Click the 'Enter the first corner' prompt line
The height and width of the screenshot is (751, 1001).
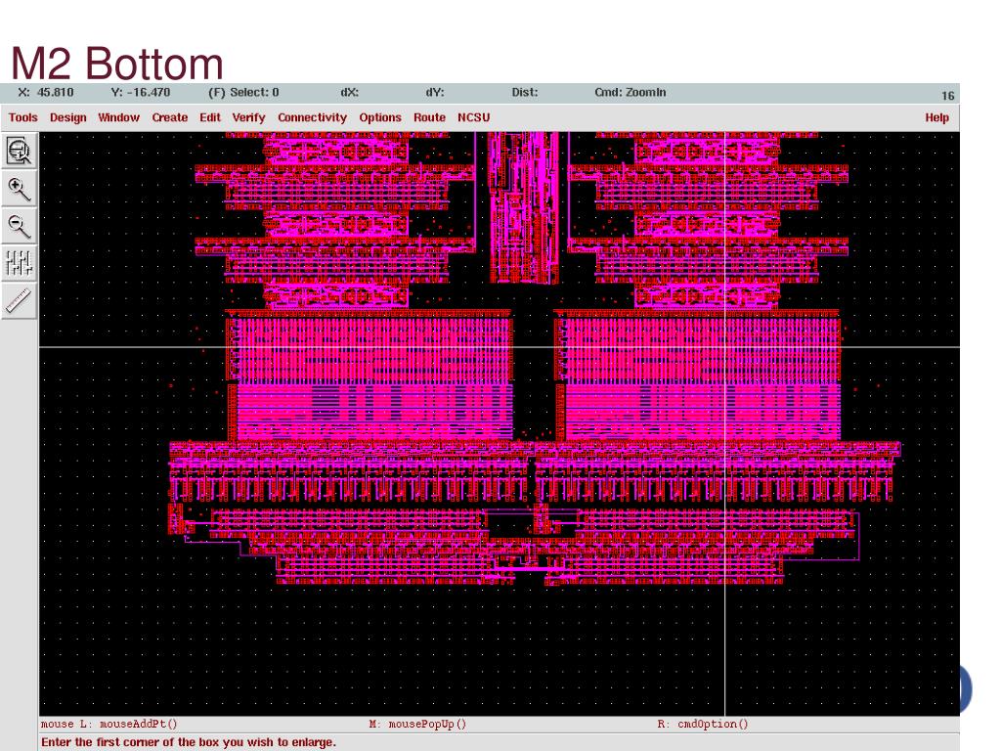[x=189, y=742]
